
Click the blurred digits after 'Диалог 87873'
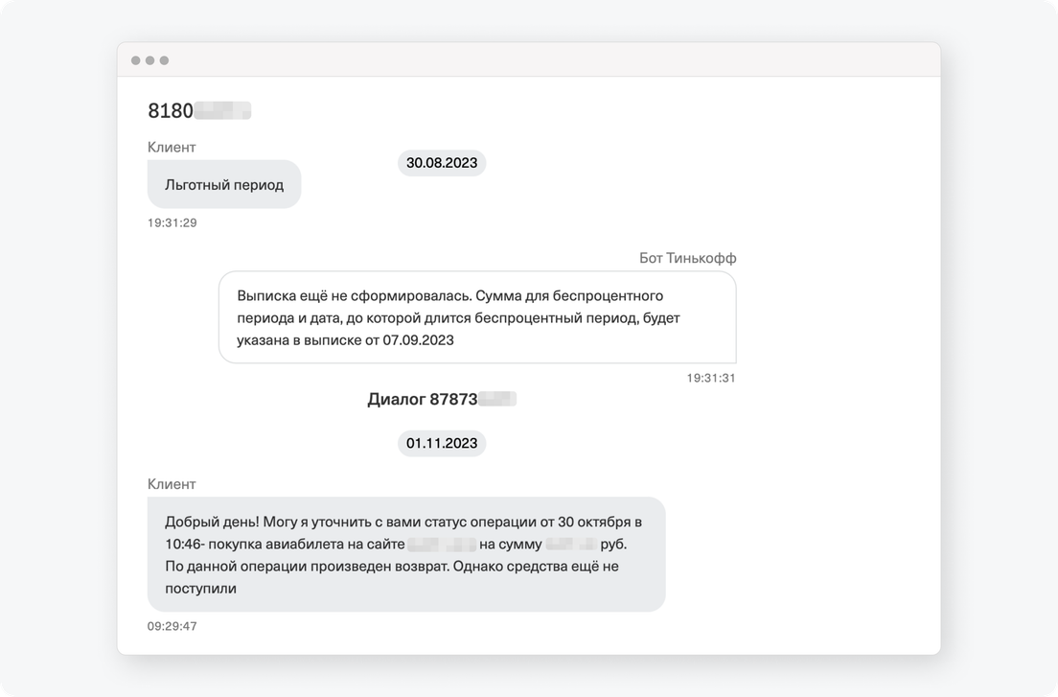497,400
